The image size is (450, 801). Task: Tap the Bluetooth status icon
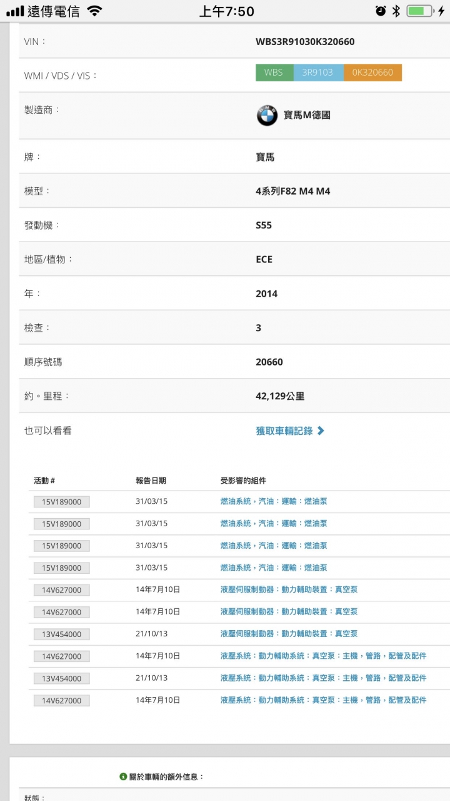[396, 11]
